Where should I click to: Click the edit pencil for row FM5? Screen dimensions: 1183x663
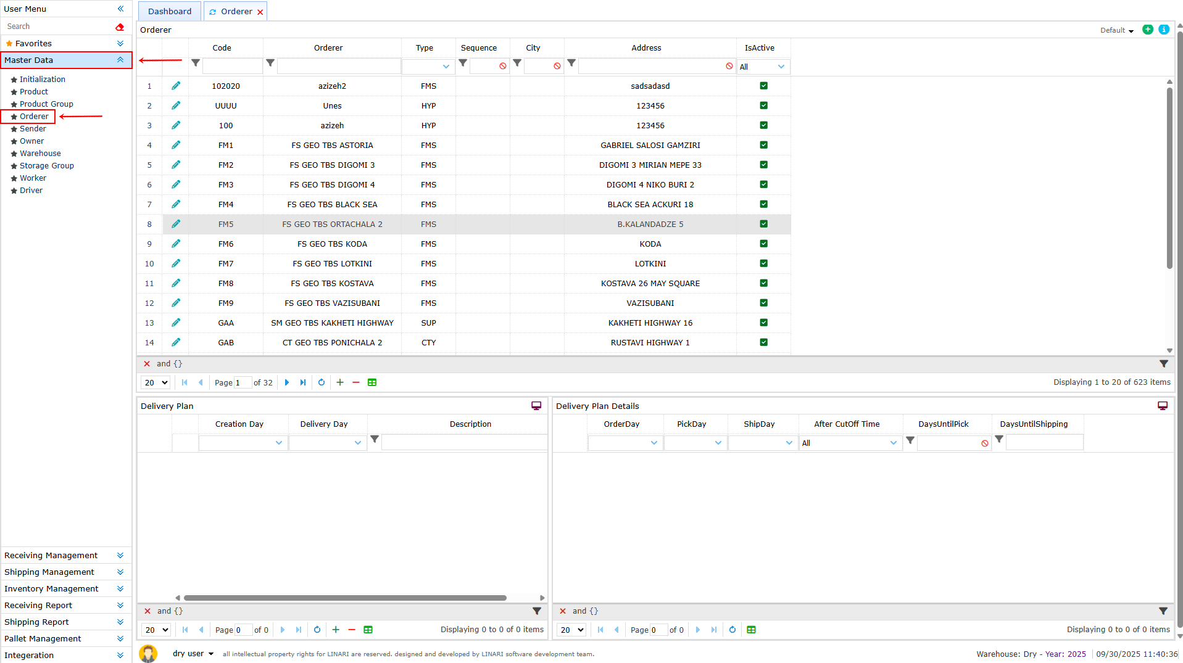point(176,224)
